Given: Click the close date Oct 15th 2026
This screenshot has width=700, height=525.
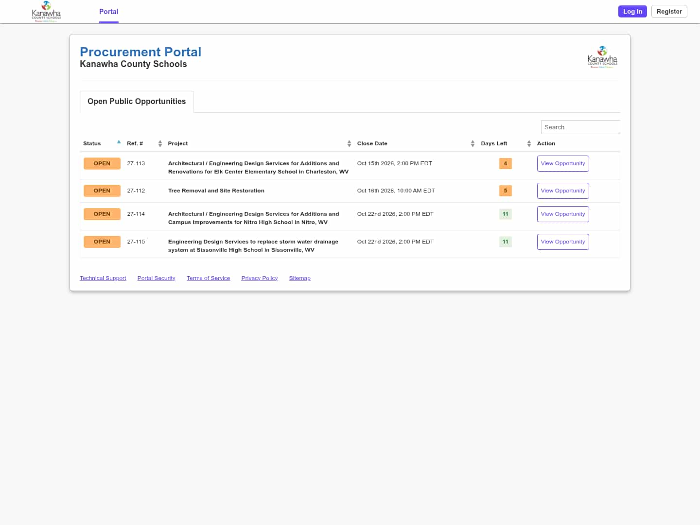Looking at the screenshot, I should coord(394,164).
